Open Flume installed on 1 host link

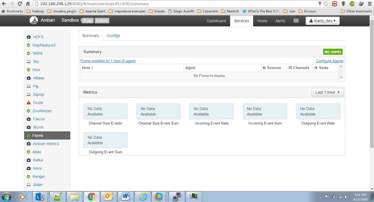108,61
